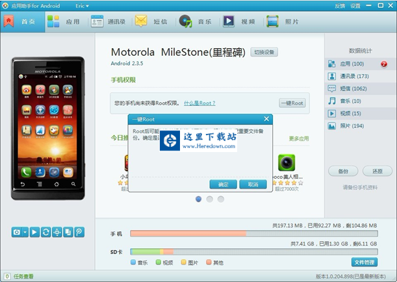The width and height of the screenshot is (397, 282).
Task: Select 通讯录 (173) in data statistics
Action: pyautogui.click(x=361, y=76)
